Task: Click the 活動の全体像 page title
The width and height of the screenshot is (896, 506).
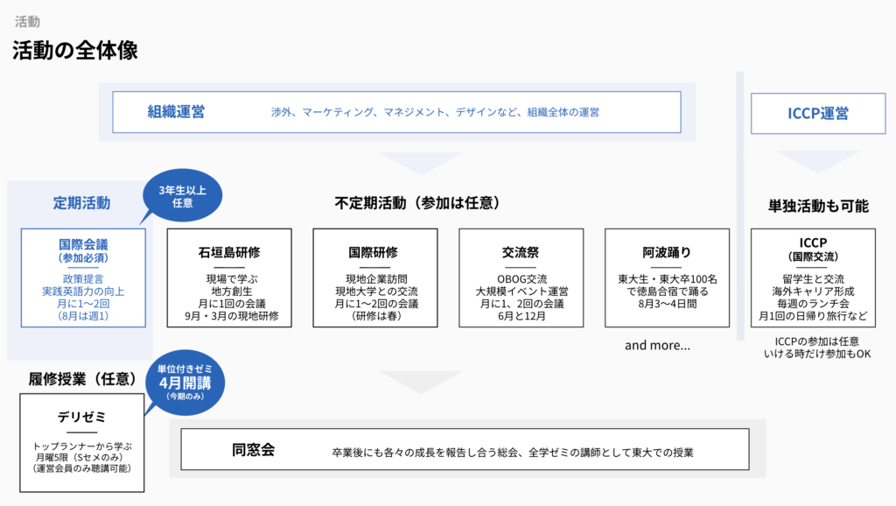Action: (x=75, y=51)
